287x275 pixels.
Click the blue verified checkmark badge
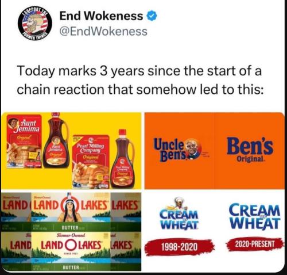click(x=152, y=16)
